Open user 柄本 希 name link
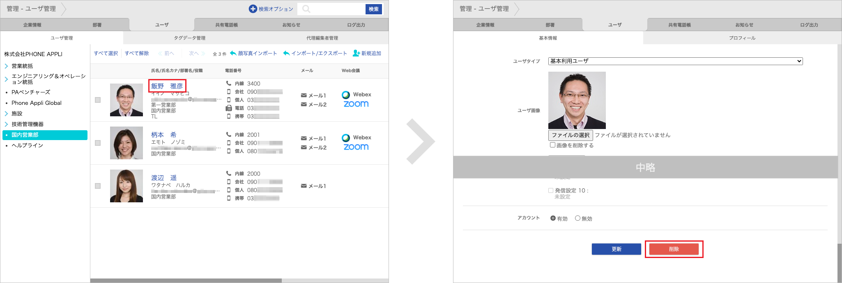 [x=164, y=135]
